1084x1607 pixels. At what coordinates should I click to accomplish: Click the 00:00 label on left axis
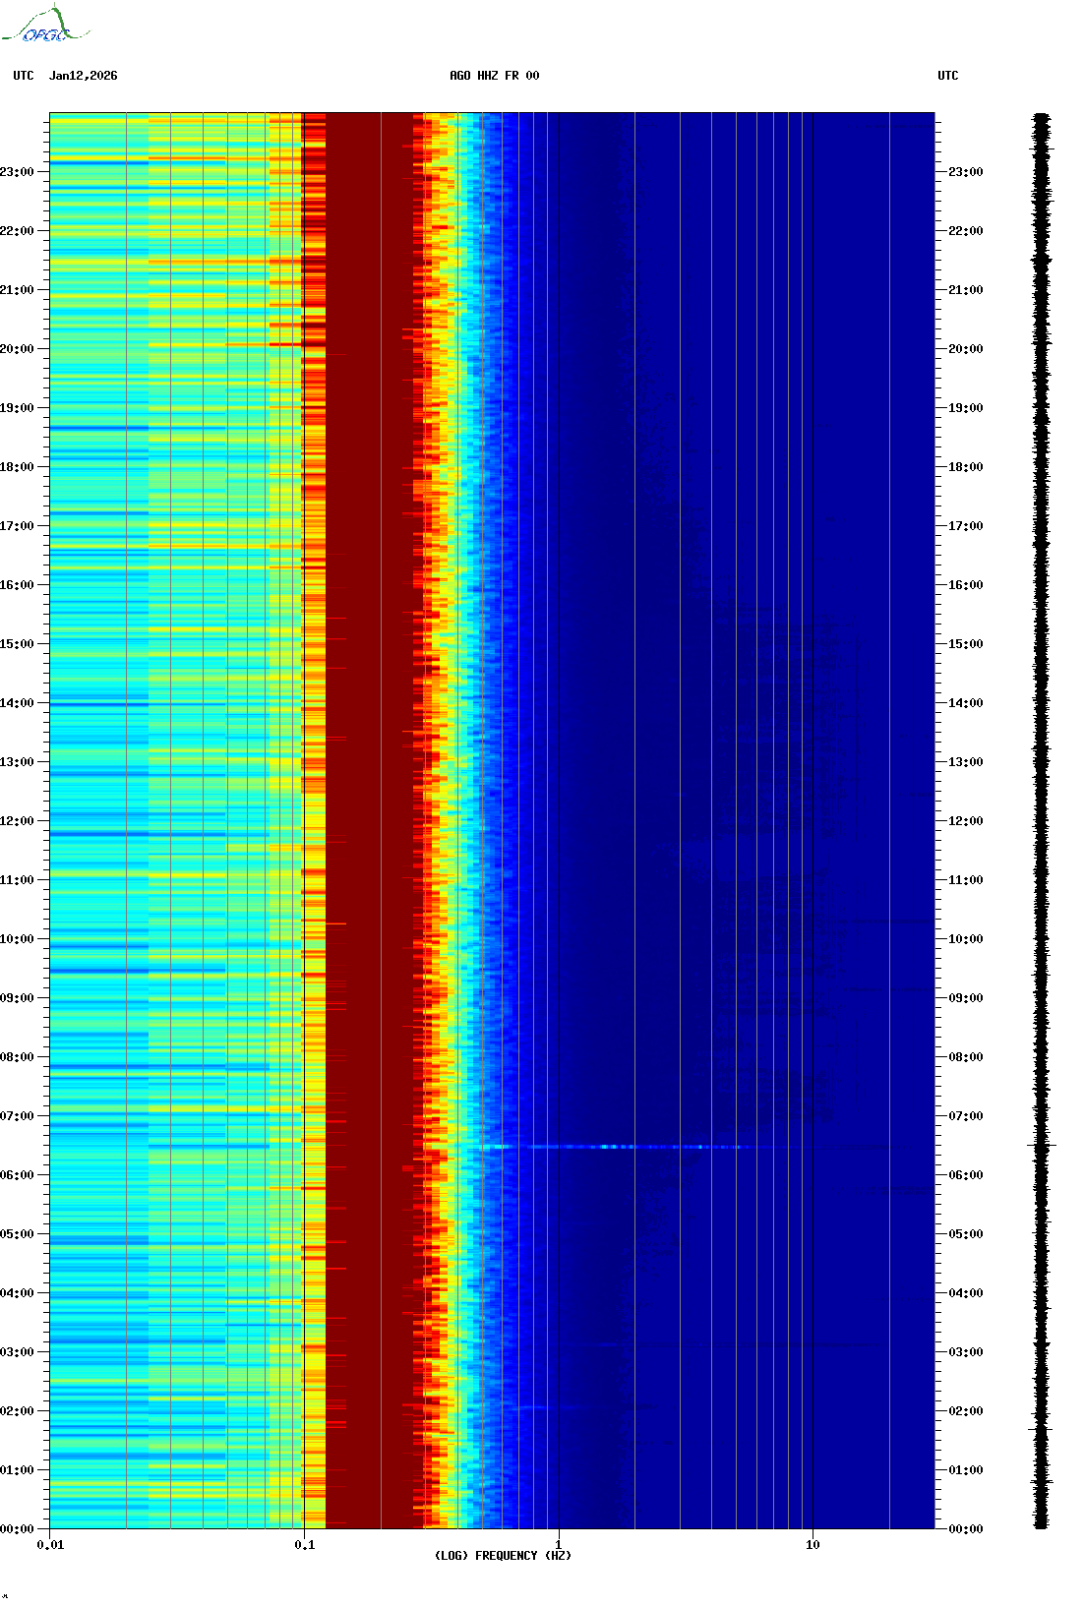pos(17,1529)
